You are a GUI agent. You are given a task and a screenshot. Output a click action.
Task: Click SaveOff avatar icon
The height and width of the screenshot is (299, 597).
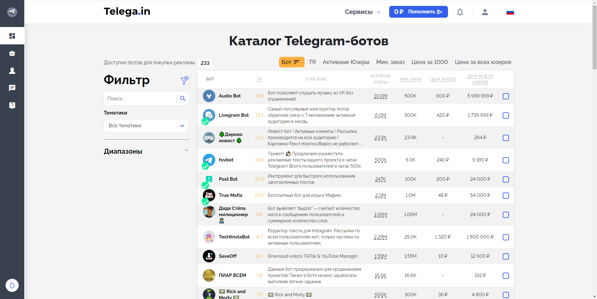(x=209, y=256)
